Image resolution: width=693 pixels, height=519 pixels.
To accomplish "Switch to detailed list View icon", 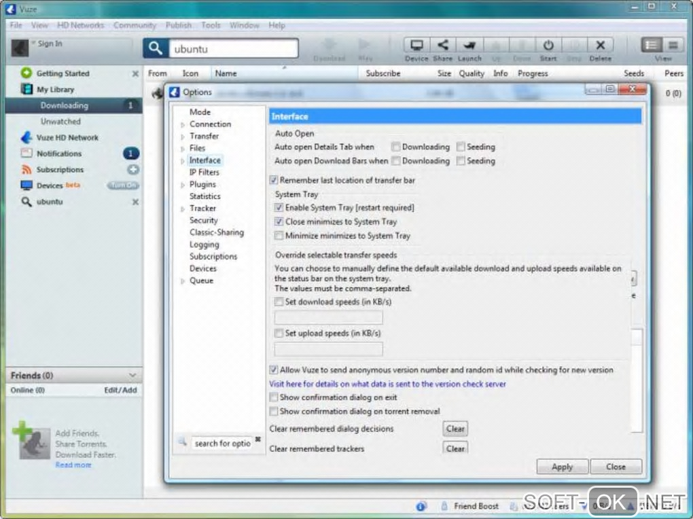I will tap(651, 45).
